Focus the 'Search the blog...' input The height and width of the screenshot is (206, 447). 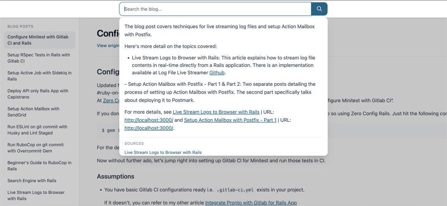(x=215, y=9)
